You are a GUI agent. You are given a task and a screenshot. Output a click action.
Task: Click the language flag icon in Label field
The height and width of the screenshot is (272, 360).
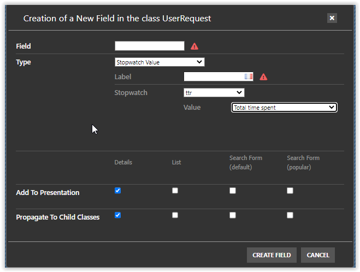(249, 77)
